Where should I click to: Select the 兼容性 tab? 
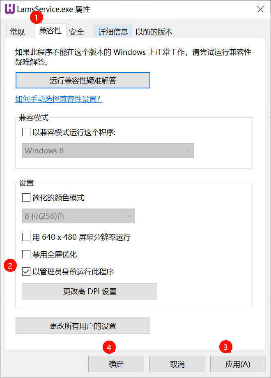click(51, 31)
